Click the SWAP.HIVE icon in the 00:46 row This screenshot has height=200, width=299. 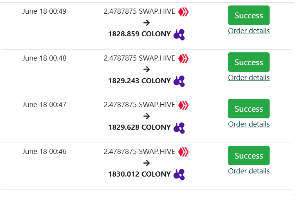183,152
